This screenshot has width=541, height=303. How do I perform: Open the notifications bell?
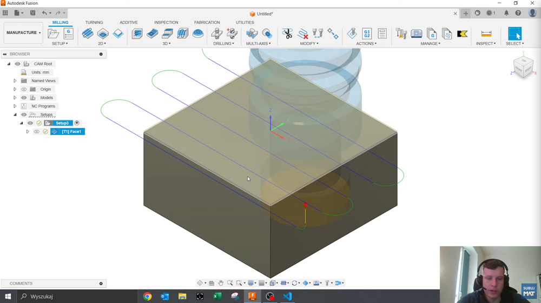[x=506, y=13]
